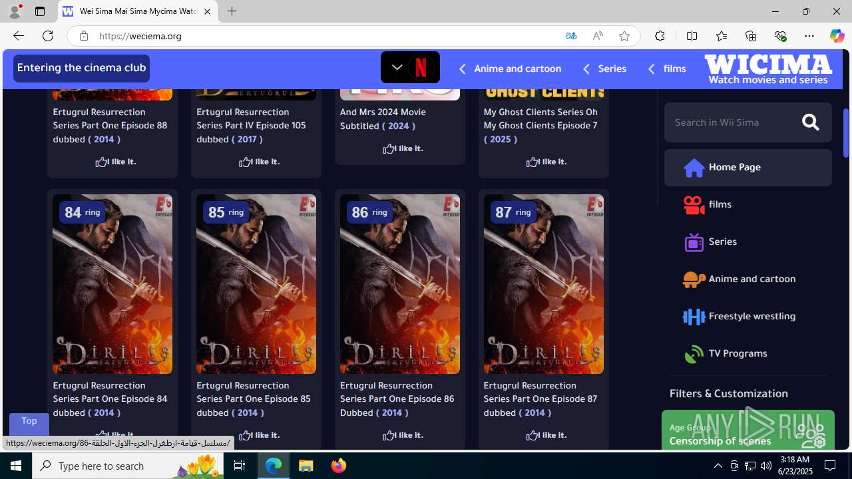Viewport: 852px width, 479px height.
Task: Like My Ghost Clients Episode 7
Action: [x=546, y=162]
